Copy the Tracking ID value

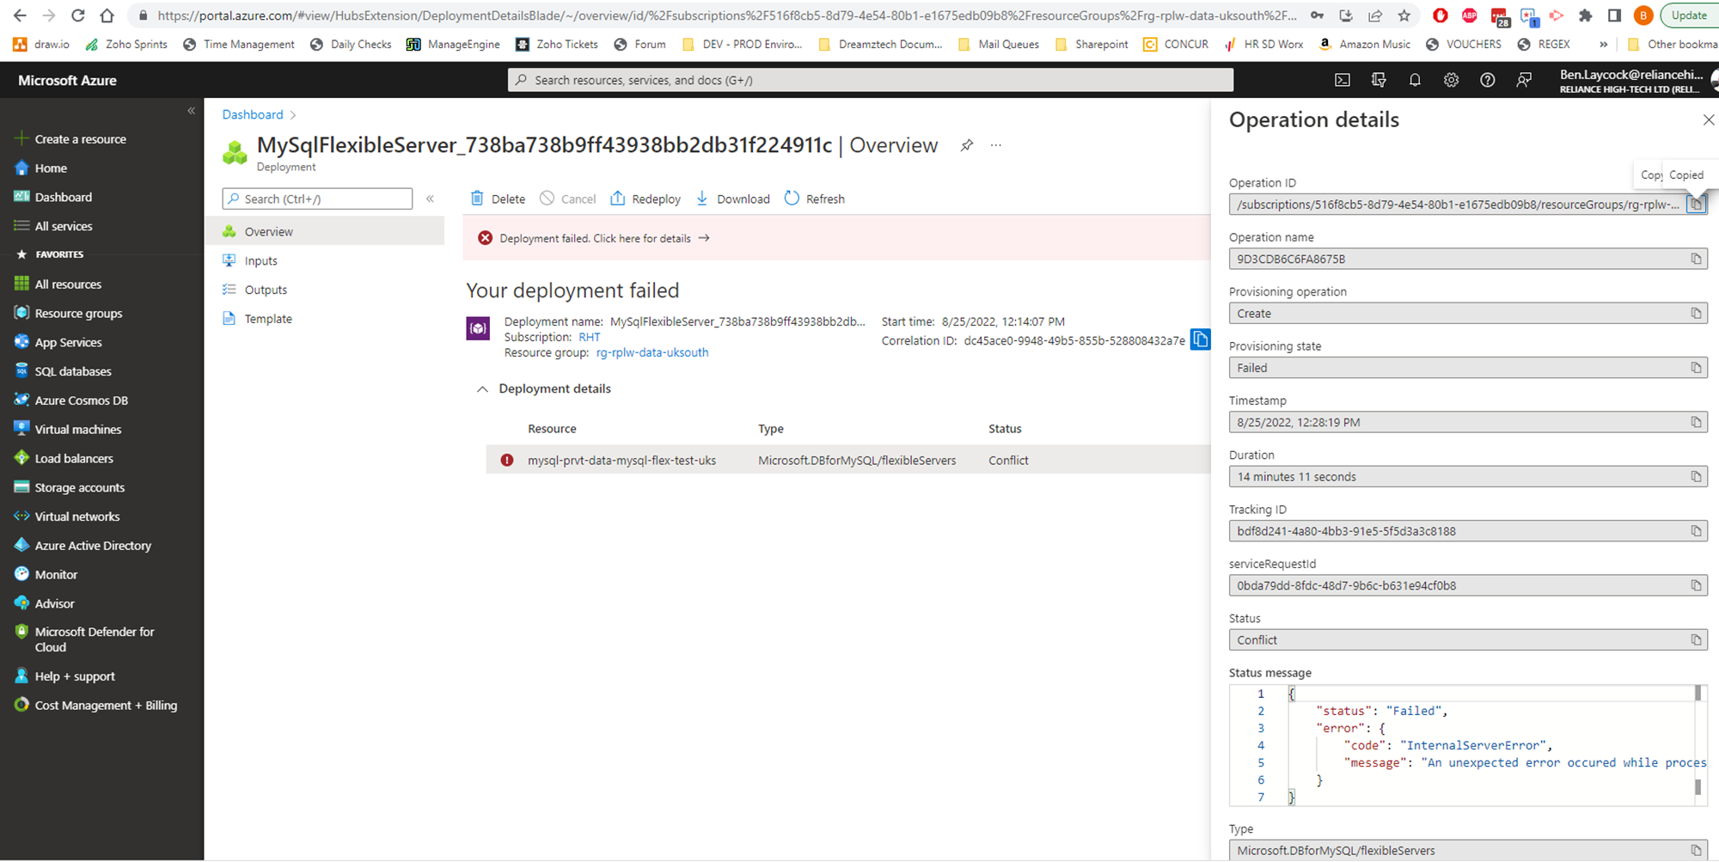pos(1696,530)
